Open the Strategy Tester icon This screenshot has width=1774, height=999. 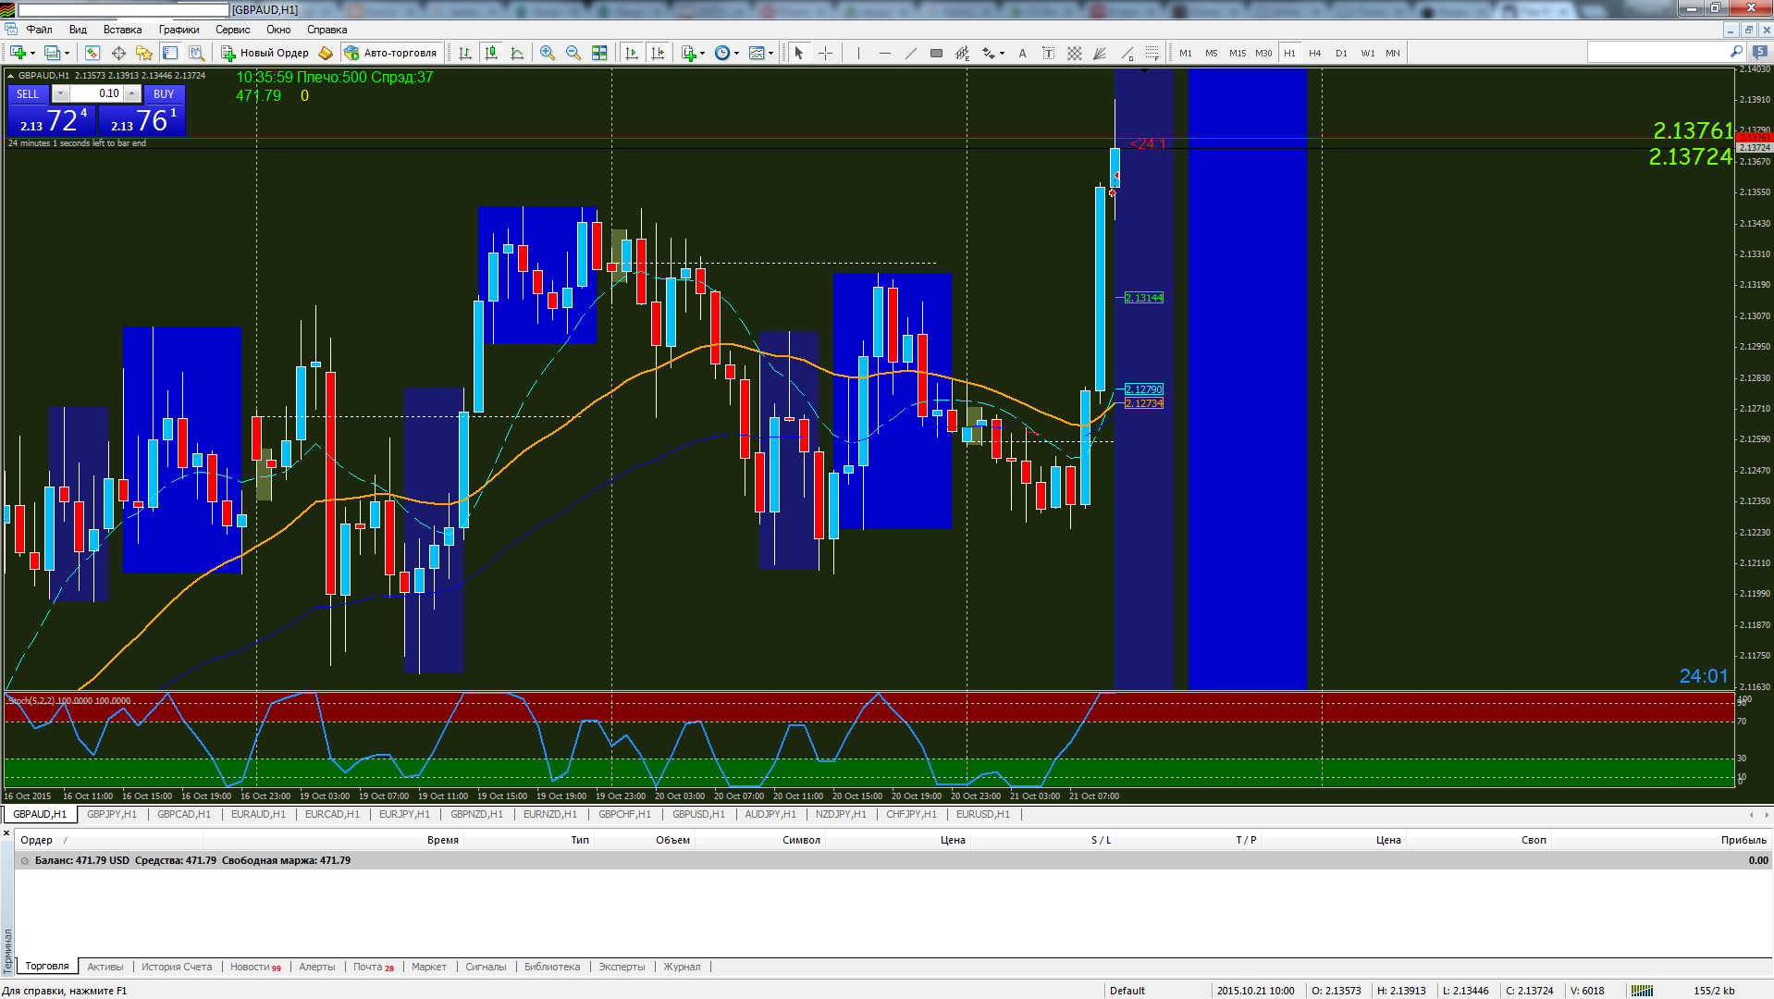point(196,53)
